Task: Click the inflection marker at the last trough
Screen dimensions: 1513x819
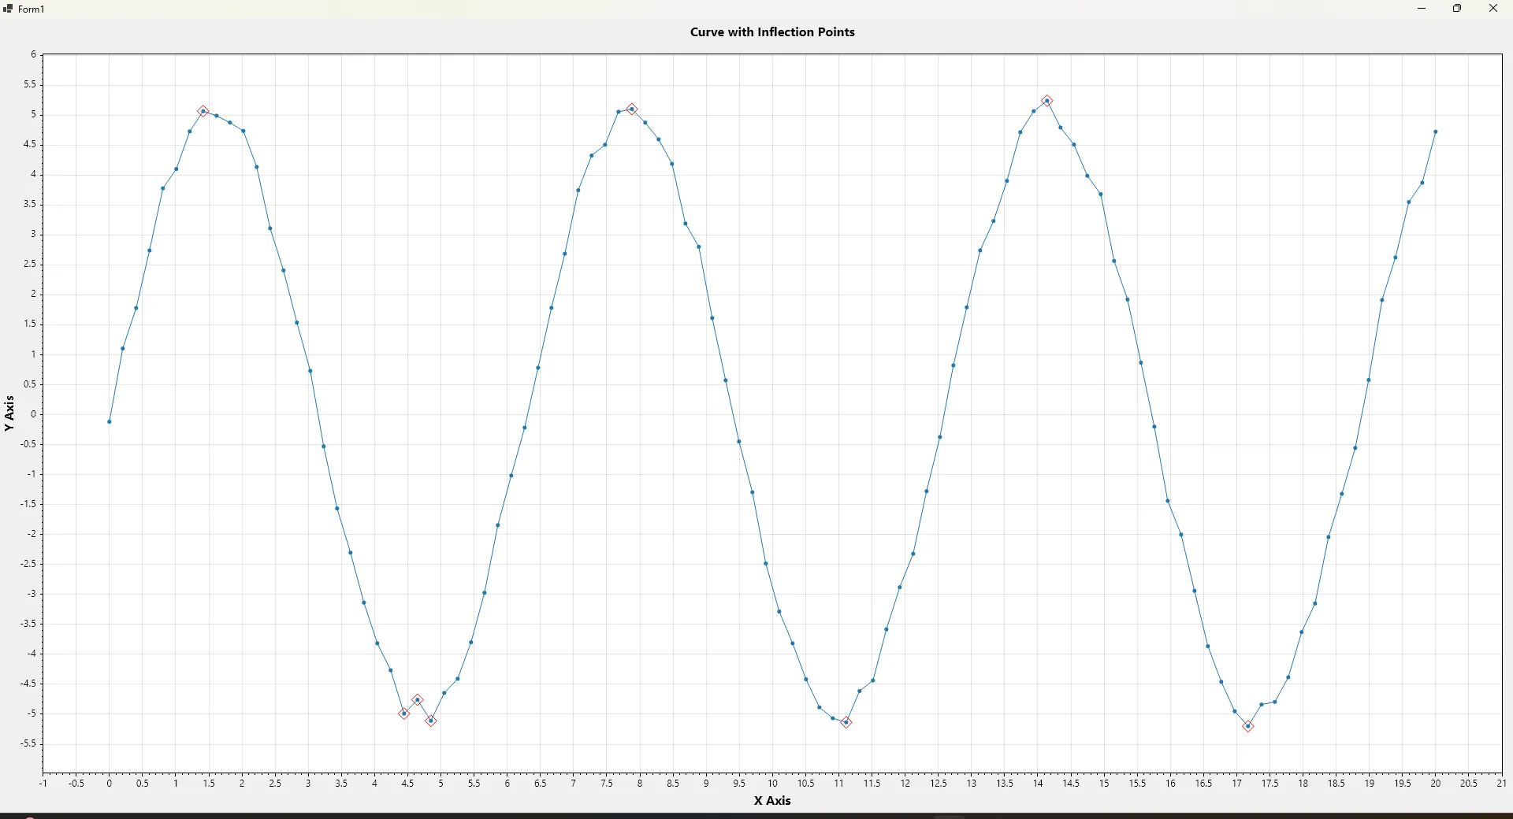Action: [1249, 728]
